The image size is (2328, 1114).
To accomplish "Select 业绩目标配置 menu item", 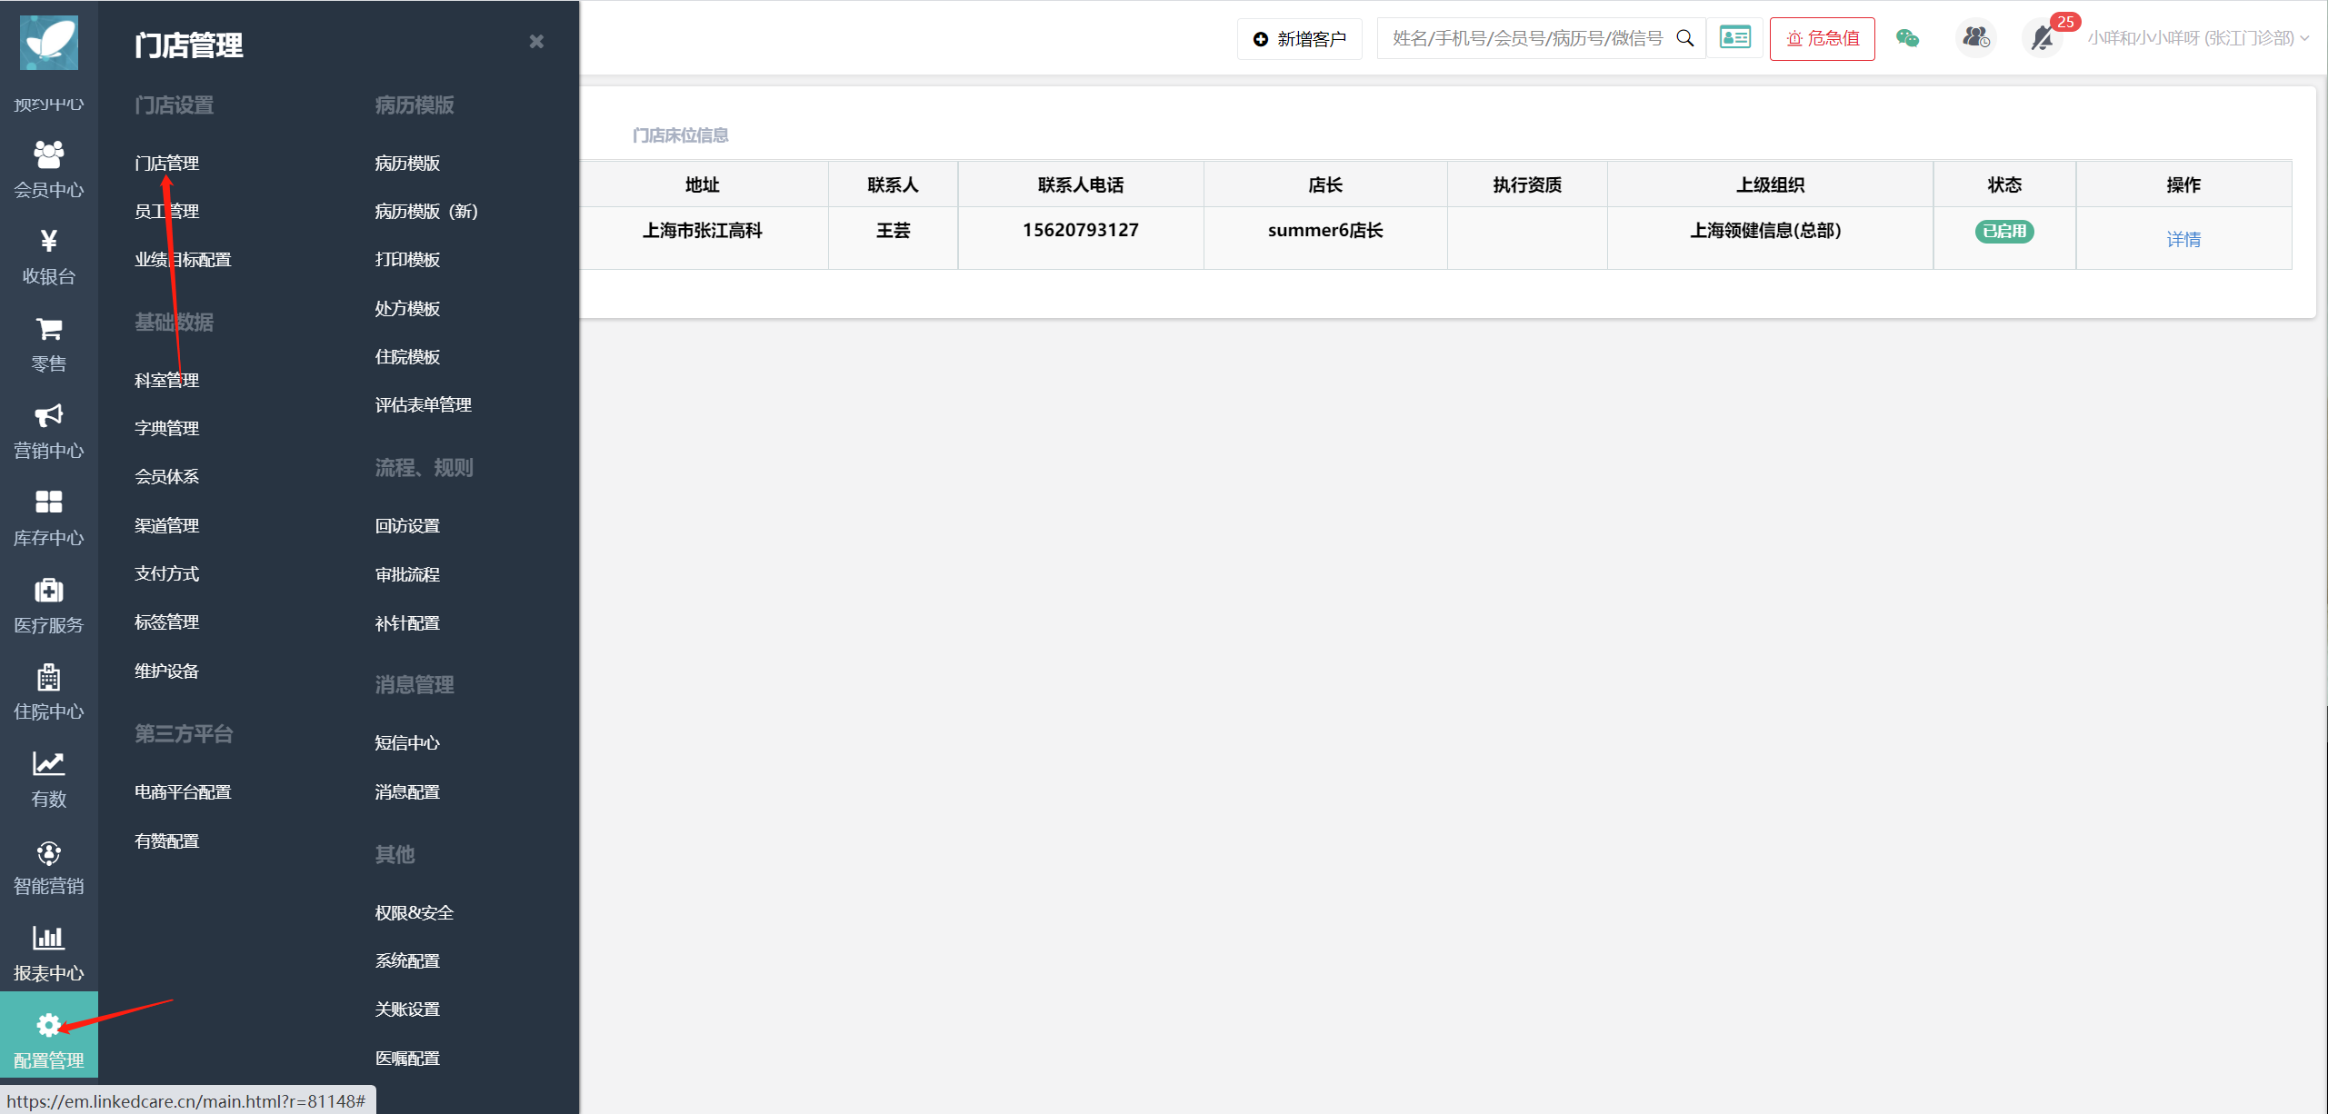I will [x=183, y=259].
